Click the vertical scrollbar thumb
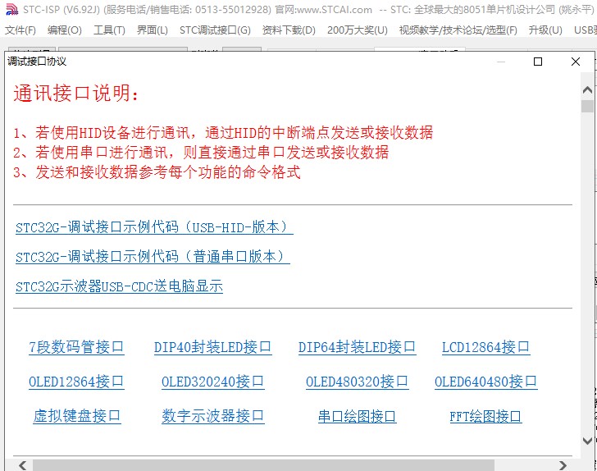Image resolution: width=597 pixels, height=471 pixels. tap(587, 107)
